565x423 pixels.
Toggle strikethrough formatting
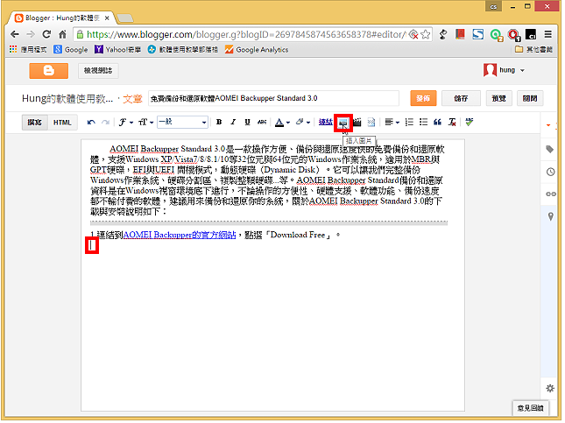pyautogui.click(x=262, y=122)
